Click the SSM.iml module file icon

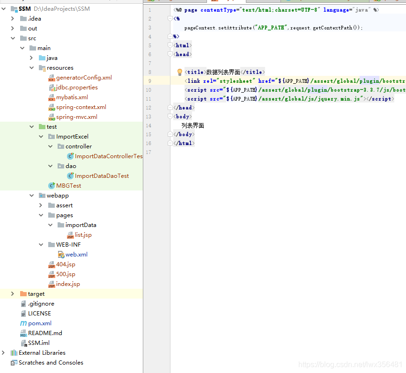click(x=24, y=343)
